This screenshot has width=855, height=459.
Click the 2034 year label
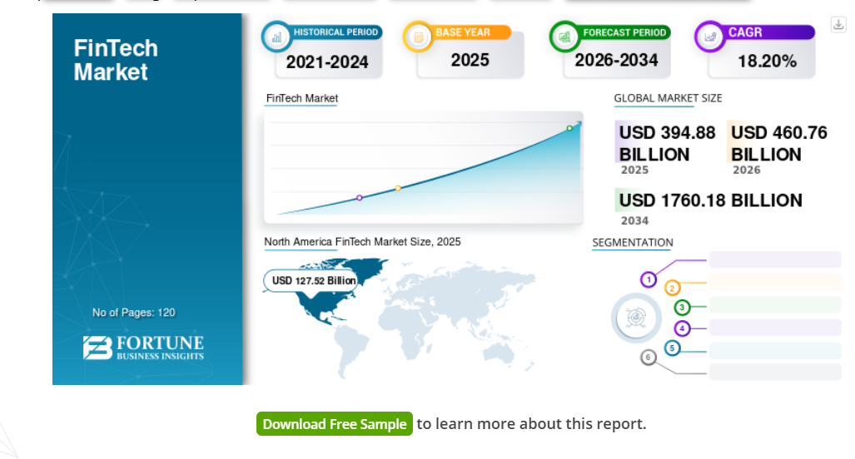634,220
